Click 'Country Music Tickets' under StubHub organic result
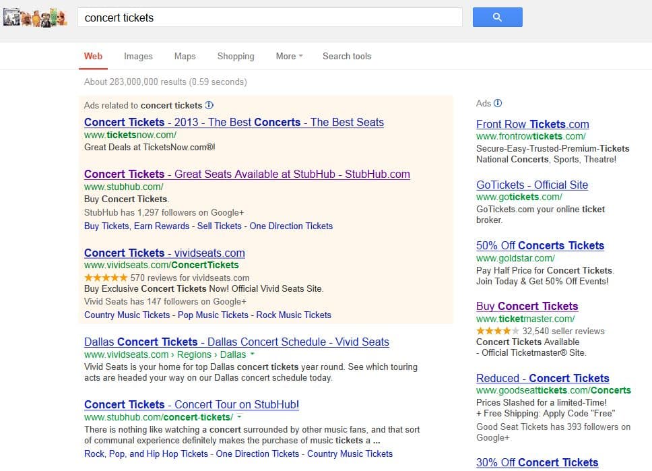 350,454
